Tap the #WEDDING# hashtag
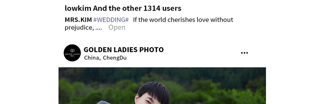This screenshot has width=325, height=104. (111, 20)
